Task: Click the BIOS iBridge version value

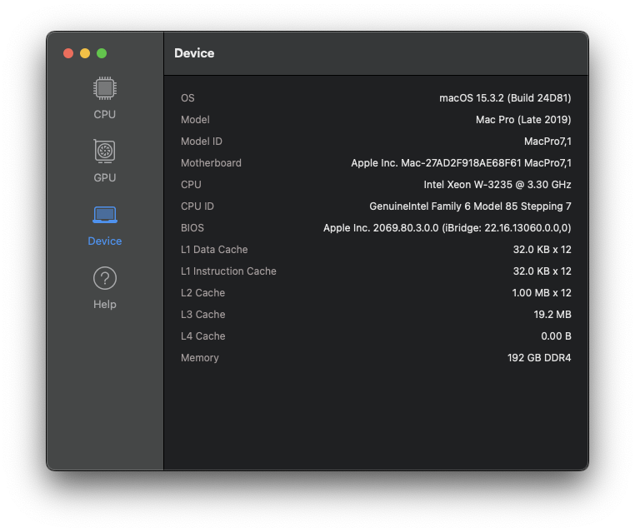Action: tap(447, 228)
